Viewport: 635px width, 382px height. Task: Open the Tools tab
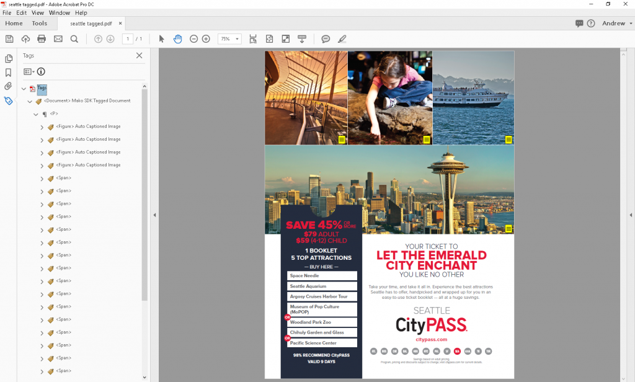point(39,23)
